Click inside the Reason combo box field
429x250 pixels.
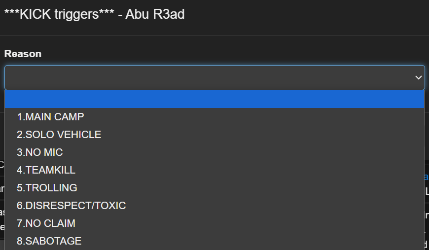pyautogui.click(x=214, y=77)
